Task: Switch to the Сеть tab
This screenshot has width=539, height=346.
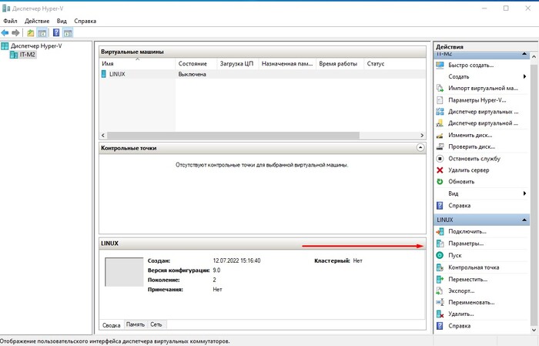Action: coord(156,324)
